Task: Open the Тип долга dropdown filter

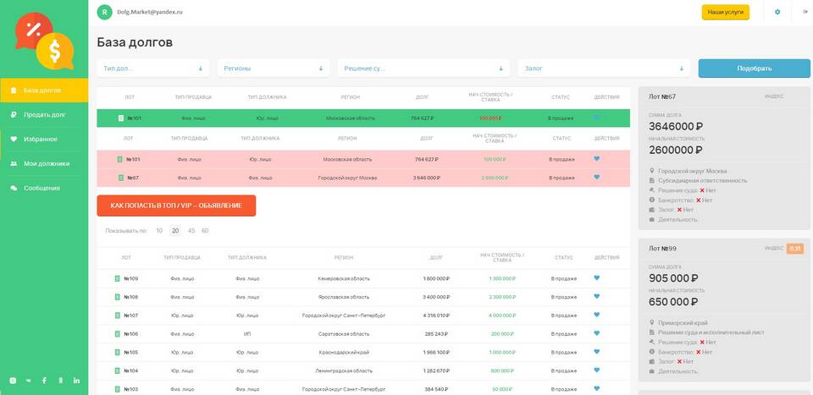Action: 152,69
